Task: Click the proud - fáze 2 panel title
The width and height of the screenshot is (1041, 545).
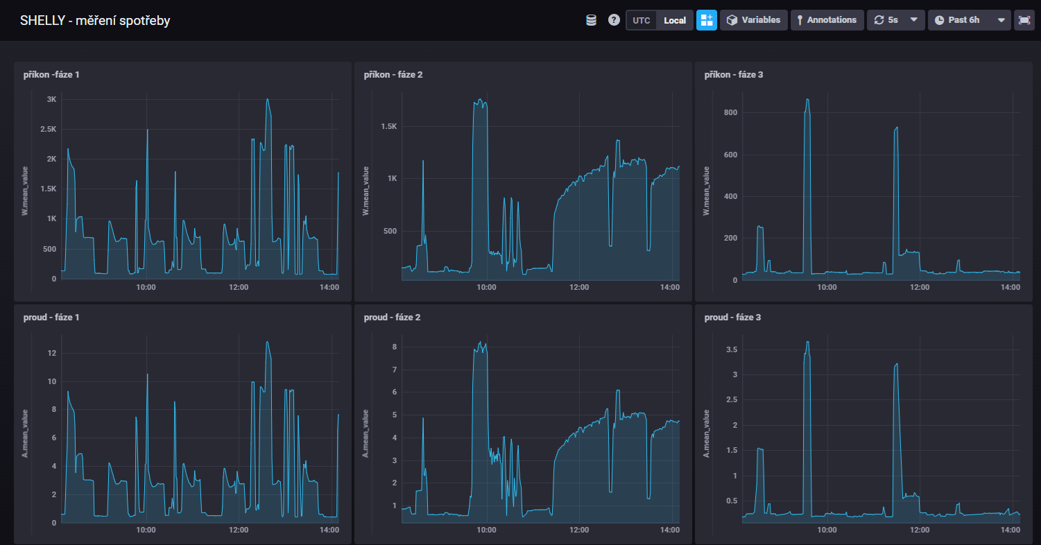Action: [392, 317]
